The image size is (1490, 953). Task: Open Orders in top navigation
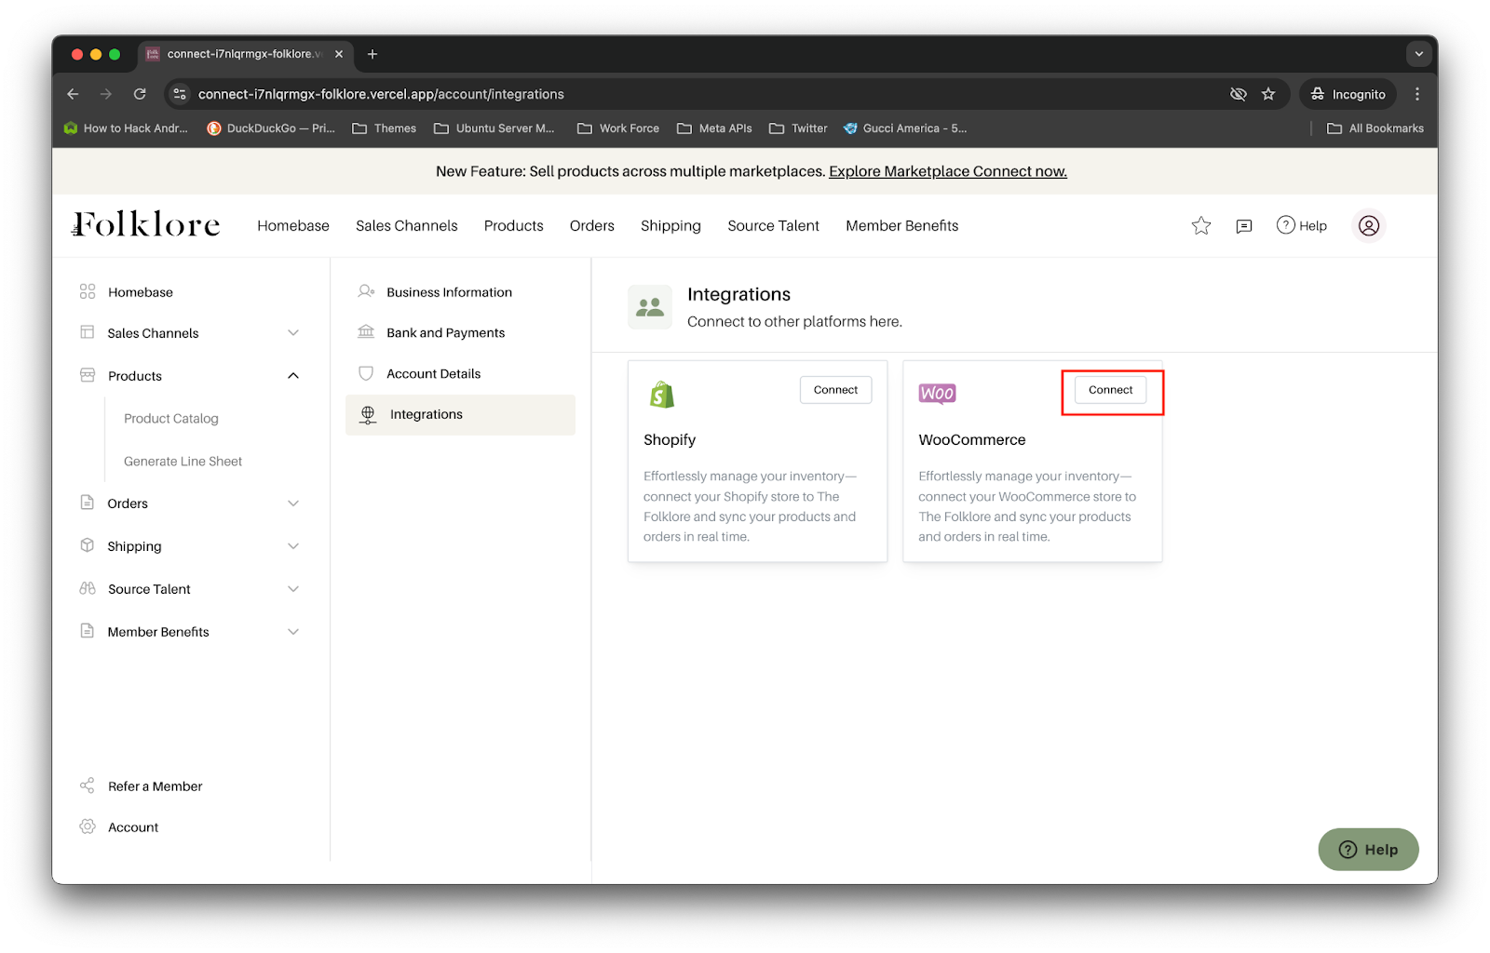(x=592, y=225)
